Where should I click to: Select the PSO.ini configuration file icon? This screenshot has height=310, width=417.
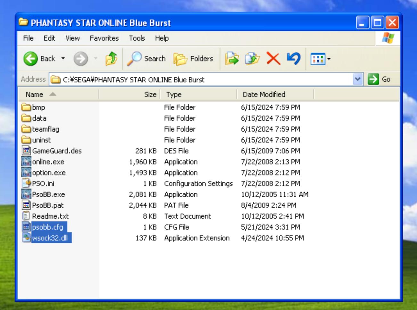pyautogui.click(x=26, y=184)
